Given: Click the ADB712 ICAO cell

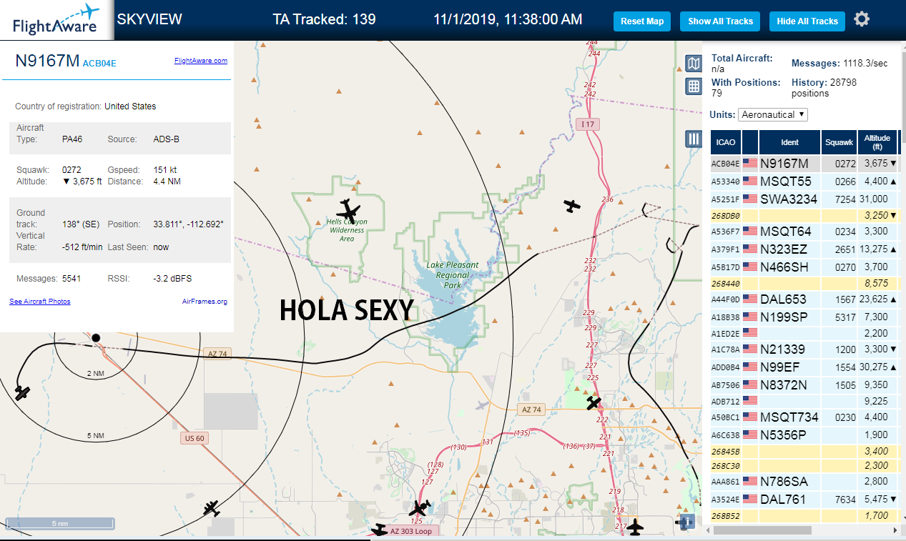Looking at the screenshot, I should pos(726,401).
